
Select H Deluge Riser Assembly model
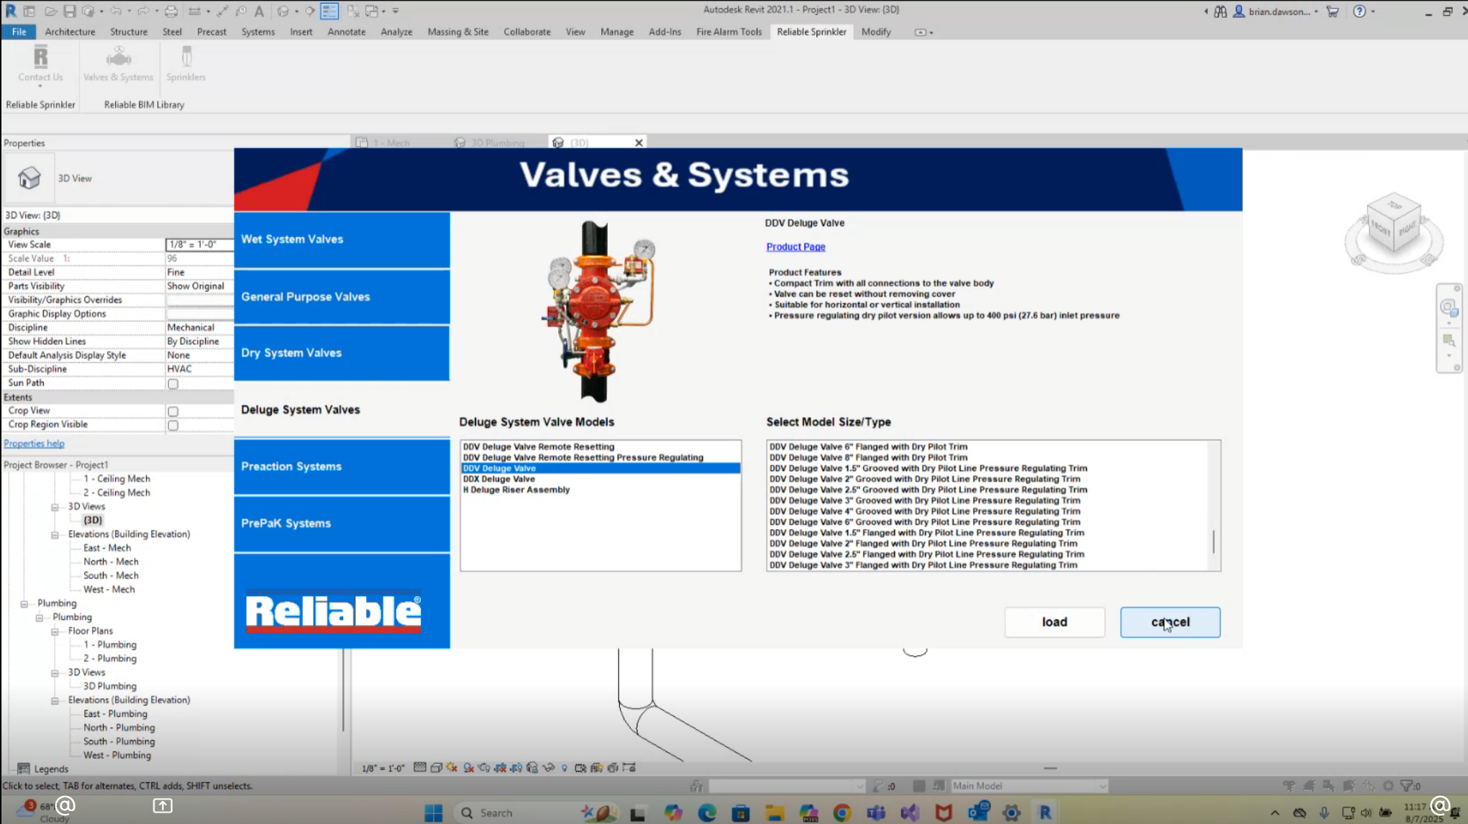516,490
